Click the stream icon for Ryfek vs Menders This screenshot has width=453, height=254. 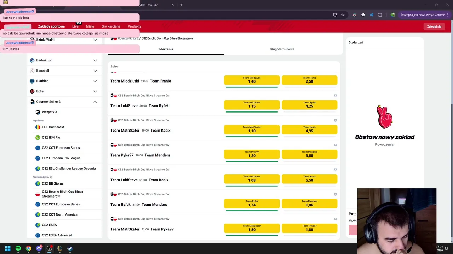click(x=335, y=194)
